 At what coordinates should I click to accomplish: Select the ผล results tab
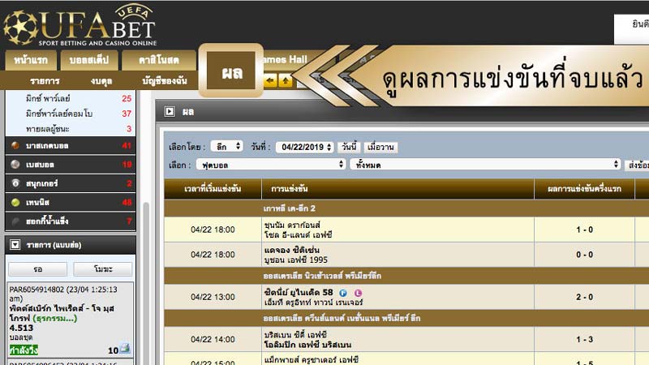click(231, 71)
